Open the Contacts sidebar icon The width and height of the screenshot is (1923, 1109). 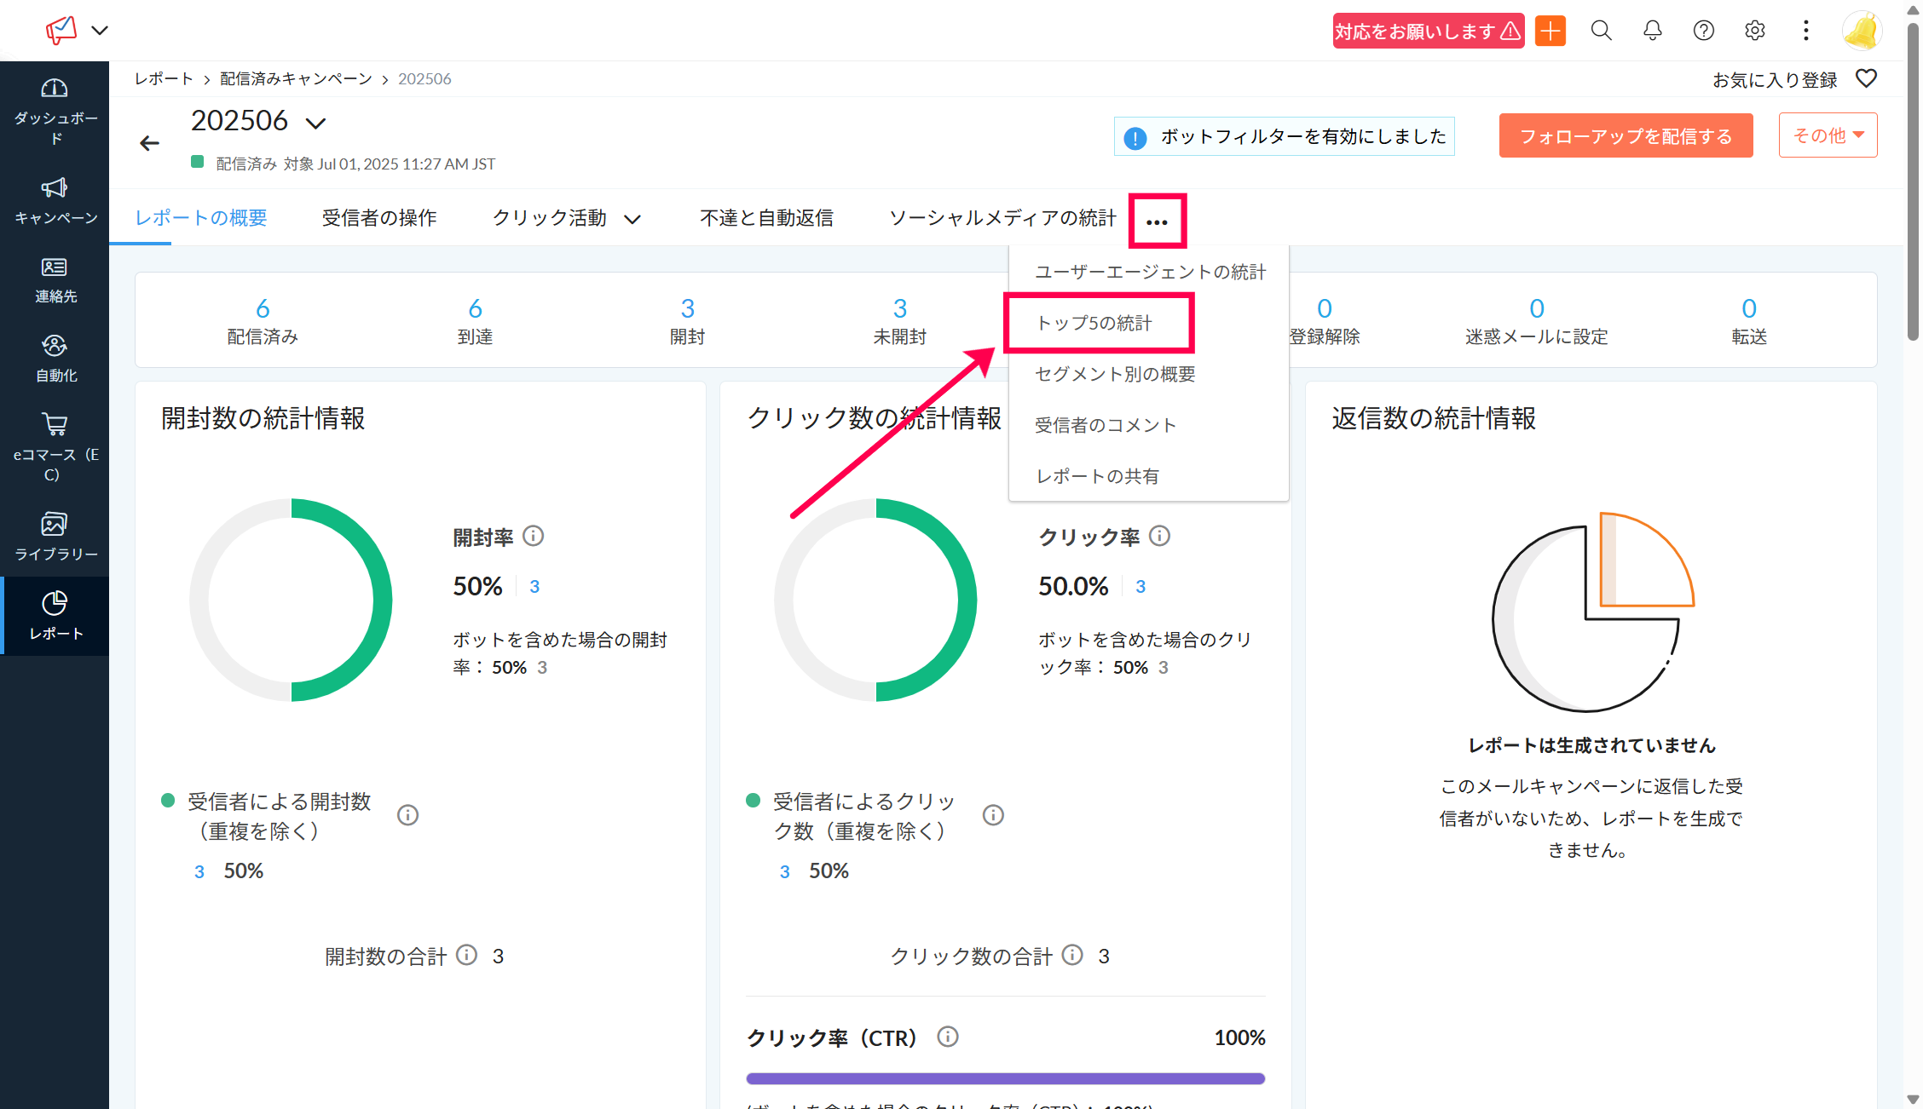point(55,267)
